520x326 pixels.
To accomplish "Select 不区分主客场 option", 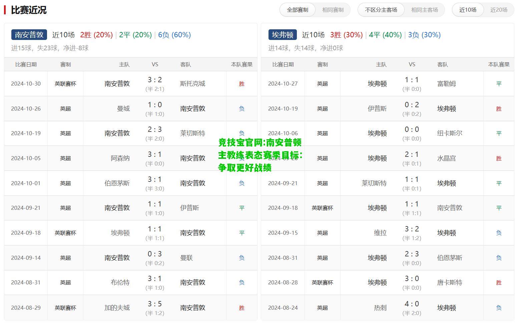I will pos(381,10).
